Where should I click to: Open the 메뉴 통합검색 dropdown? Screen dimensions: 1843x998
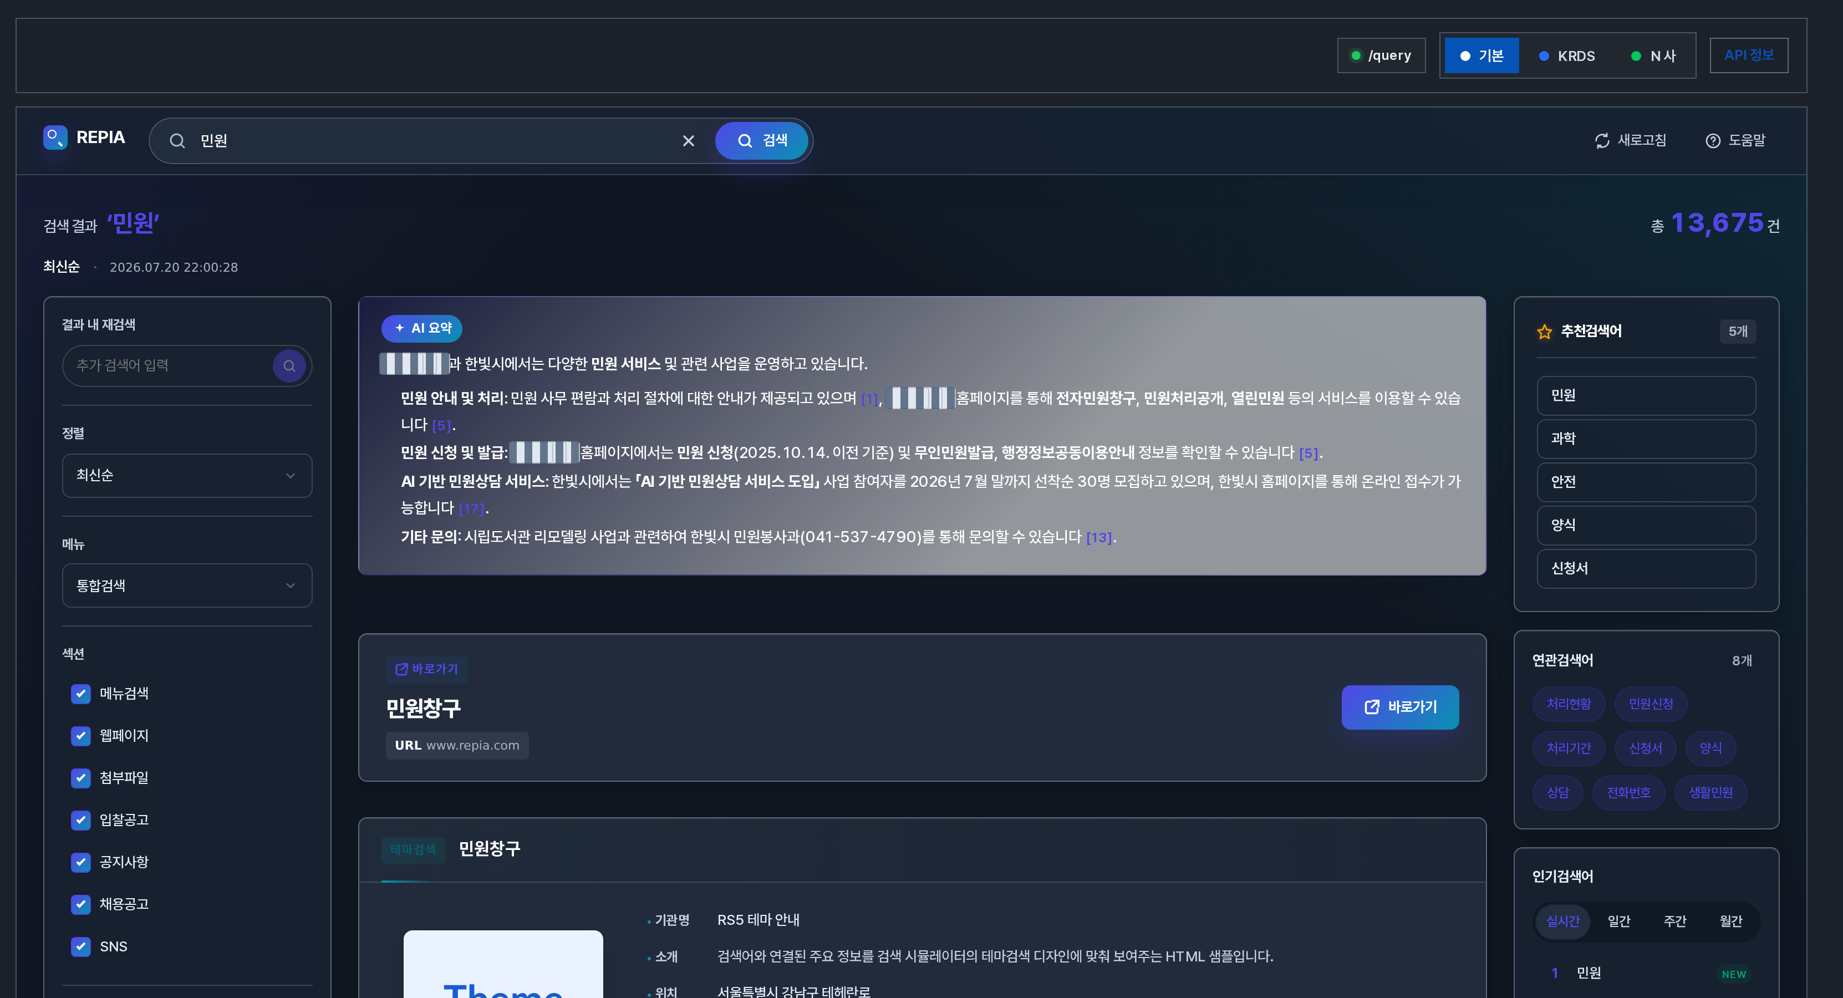point(187,585)
